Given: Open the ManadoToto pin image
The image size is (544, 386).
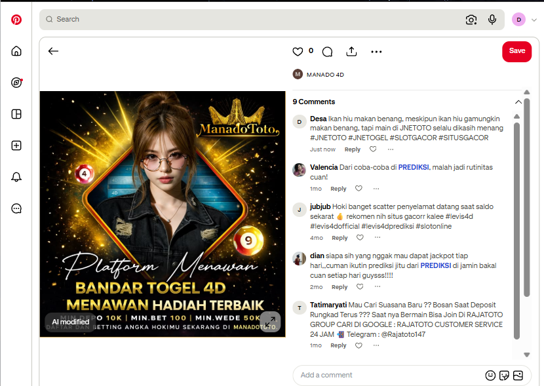Looking at the screenshot, I should (x=163, y=214).
